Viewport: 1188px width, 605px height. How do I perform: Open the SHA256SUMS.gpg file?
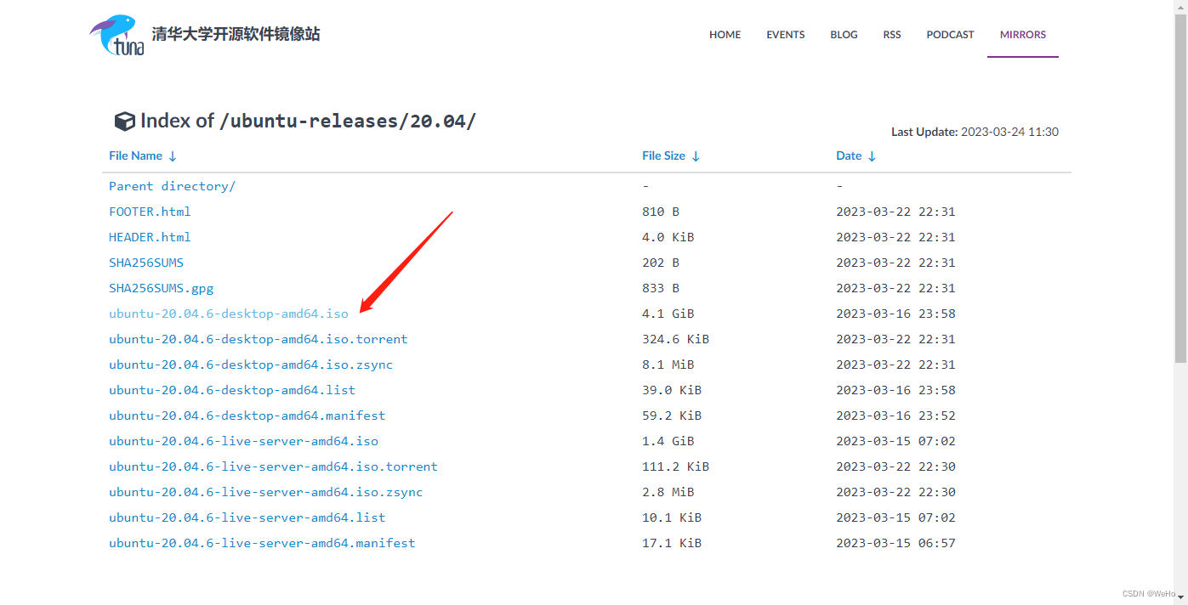[162, 288]
